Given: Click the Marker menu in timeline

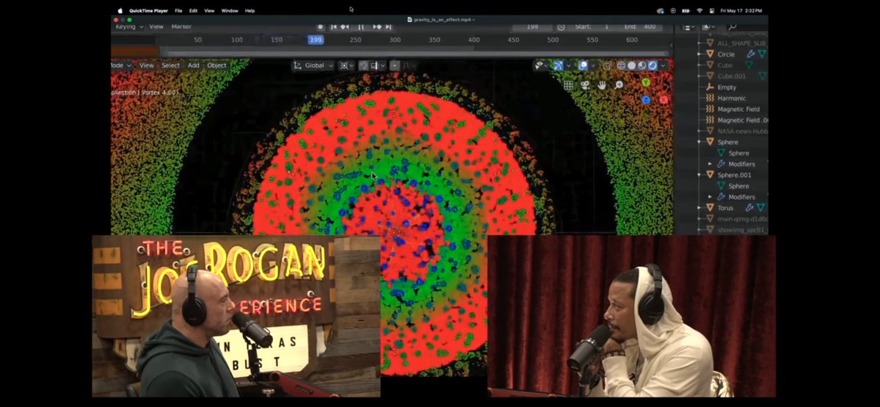Looking at the screenshot, I should 181,26.
